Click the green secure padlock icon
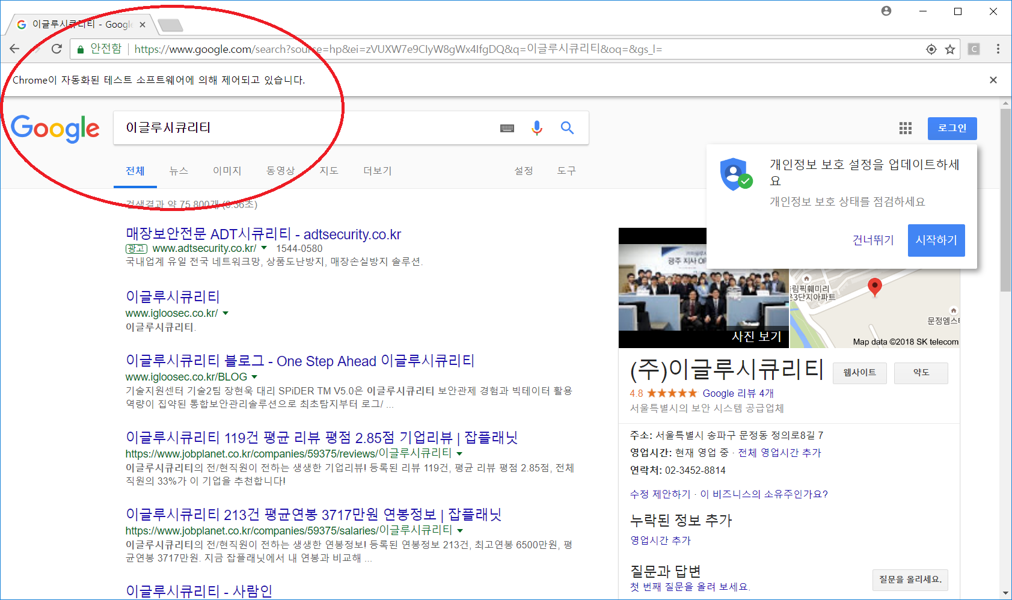Image resolution: width=1012 pixels, height=600 pixels. (80, 49)
